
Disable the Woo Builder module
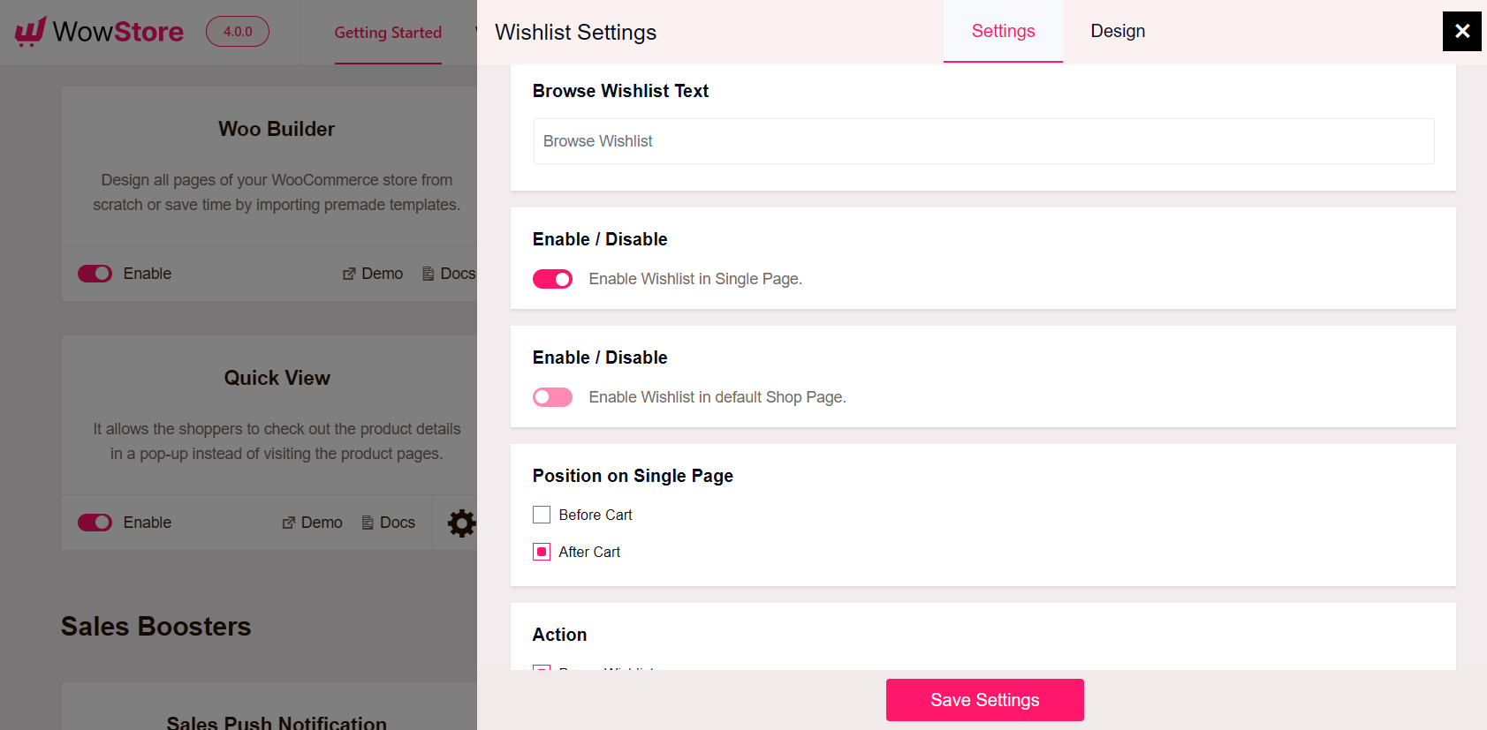pyautogui.click(x=95, y=274)
